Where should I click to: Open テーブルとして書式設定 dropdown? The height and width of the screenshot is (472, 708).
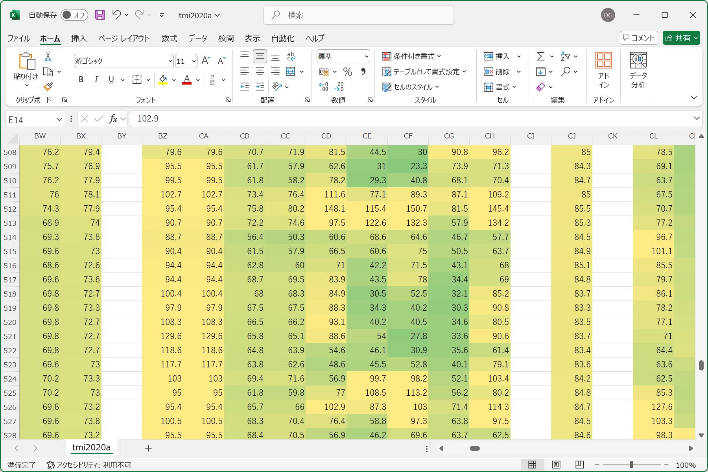424,72
